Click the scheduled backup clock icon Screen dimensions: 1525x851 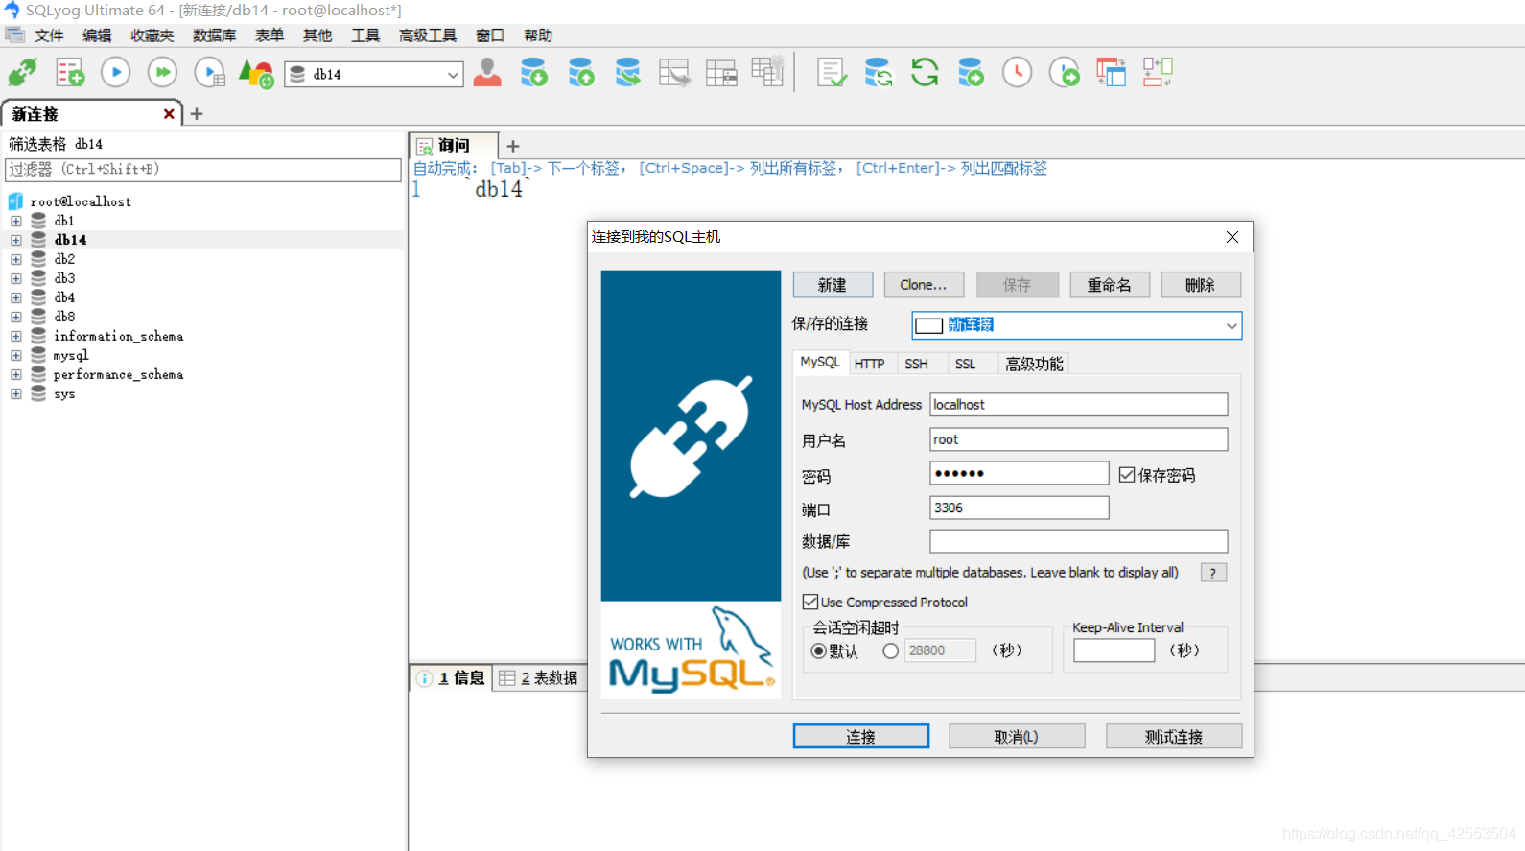(x=1018, y=73)
